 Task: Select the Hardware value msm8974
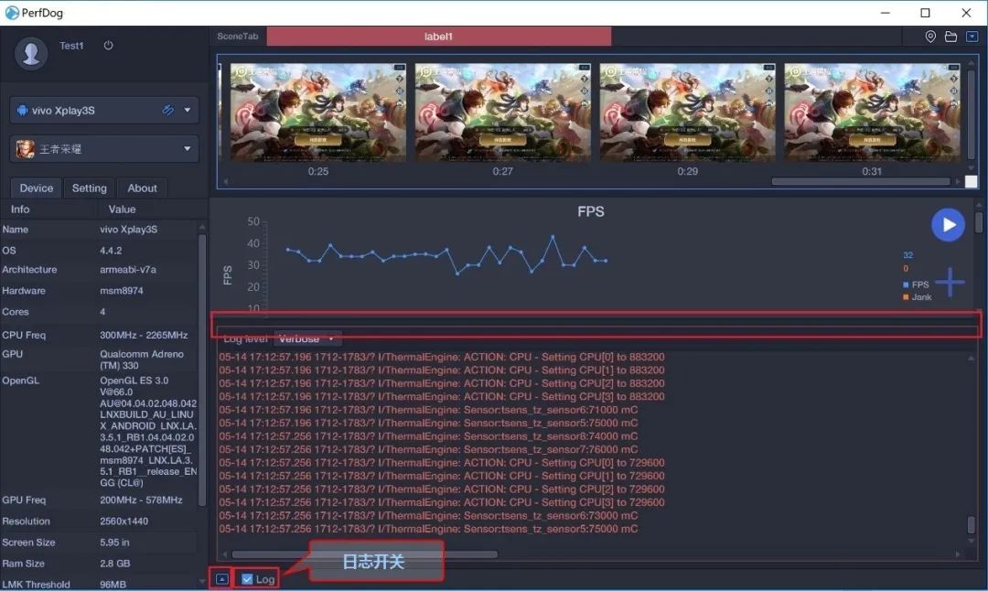(x=121, y=291)
